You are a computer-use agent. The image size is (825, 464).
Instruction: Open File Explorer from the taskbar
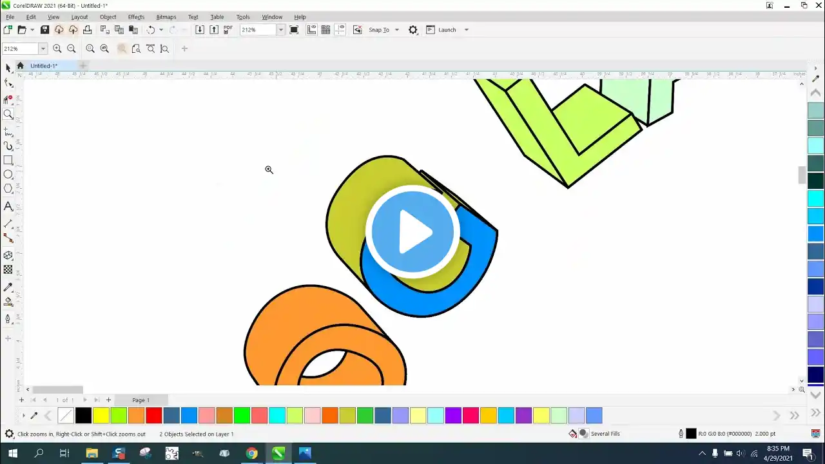coord(92,454)
